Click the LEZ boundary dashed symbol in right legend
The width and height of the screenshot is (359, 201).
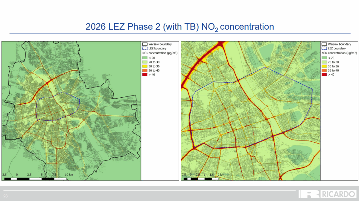(x=324, y=48)
